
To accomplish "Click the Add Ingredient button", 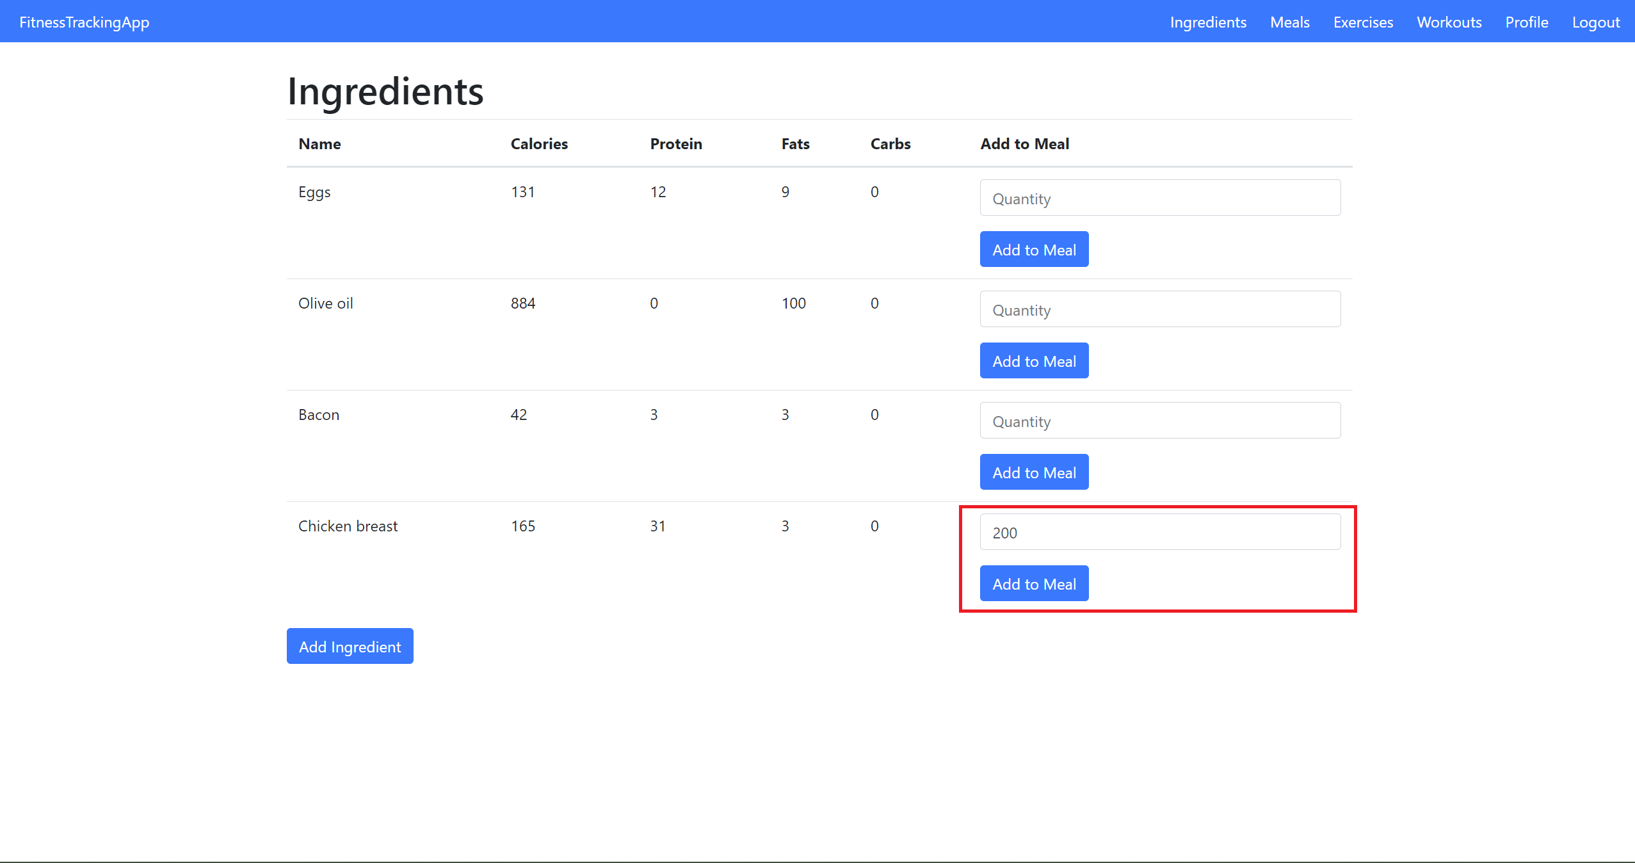I will [x=350, y=647].
